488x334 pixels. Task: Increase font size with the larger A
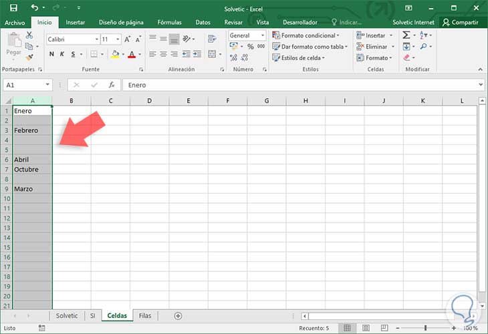pyautogui.click(x=127, y=39)
